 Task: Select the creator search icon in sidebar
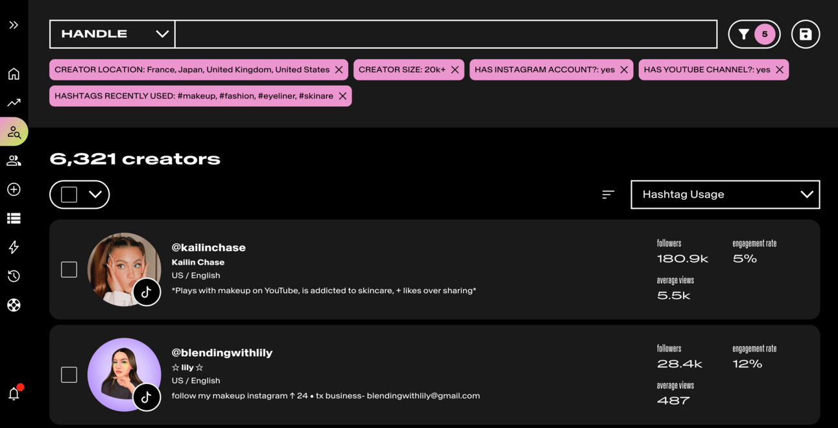point(14,132)
